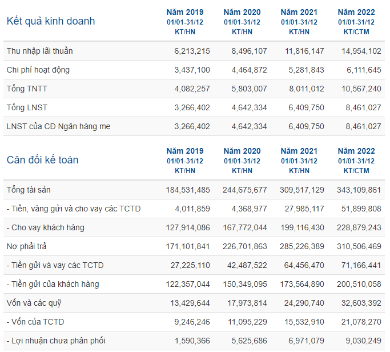Click value 167,772,044 in Cho vay khách hàng row

point(245,227)
